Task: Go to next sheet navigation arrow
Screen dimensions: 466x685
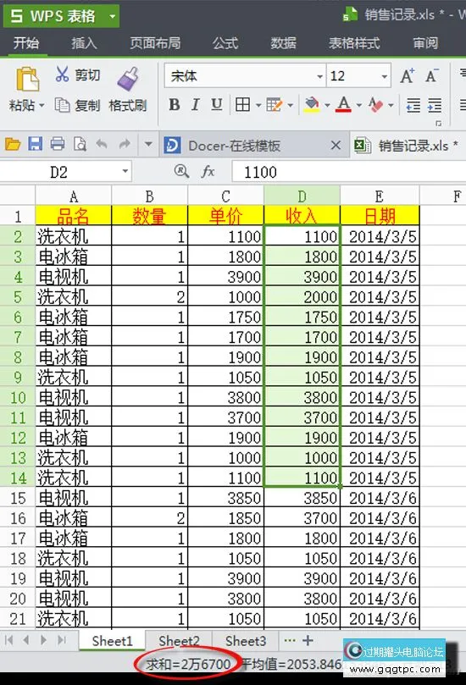Action: pyautogui.click(x=43, y=640)
